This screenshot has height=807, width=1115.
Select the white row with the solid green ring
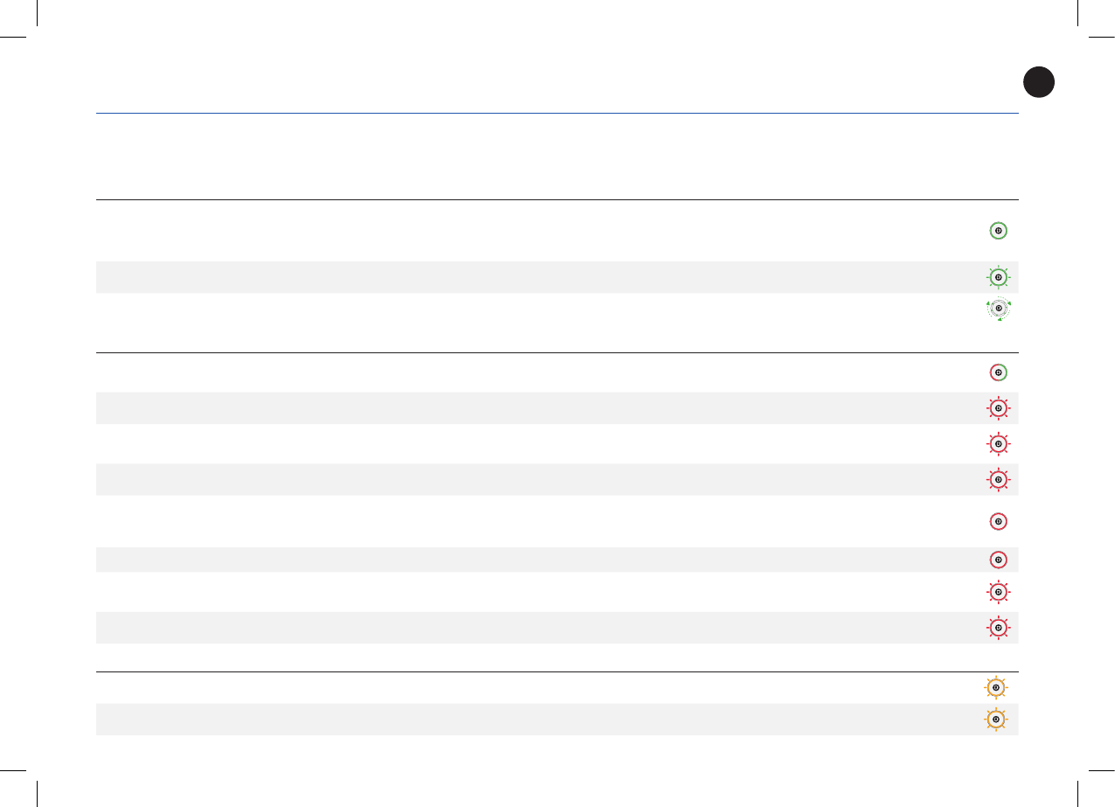[x=525, y=231]
